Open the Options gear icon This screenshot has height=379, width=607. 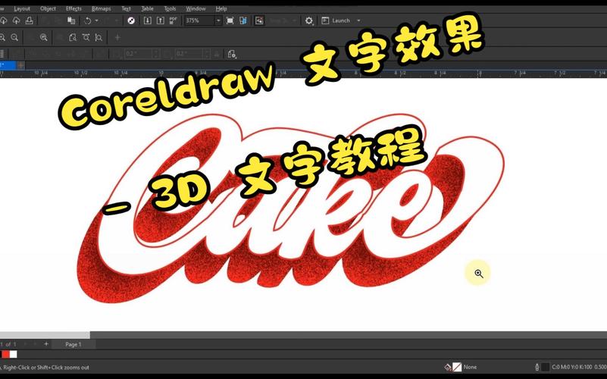coord(308,20)
